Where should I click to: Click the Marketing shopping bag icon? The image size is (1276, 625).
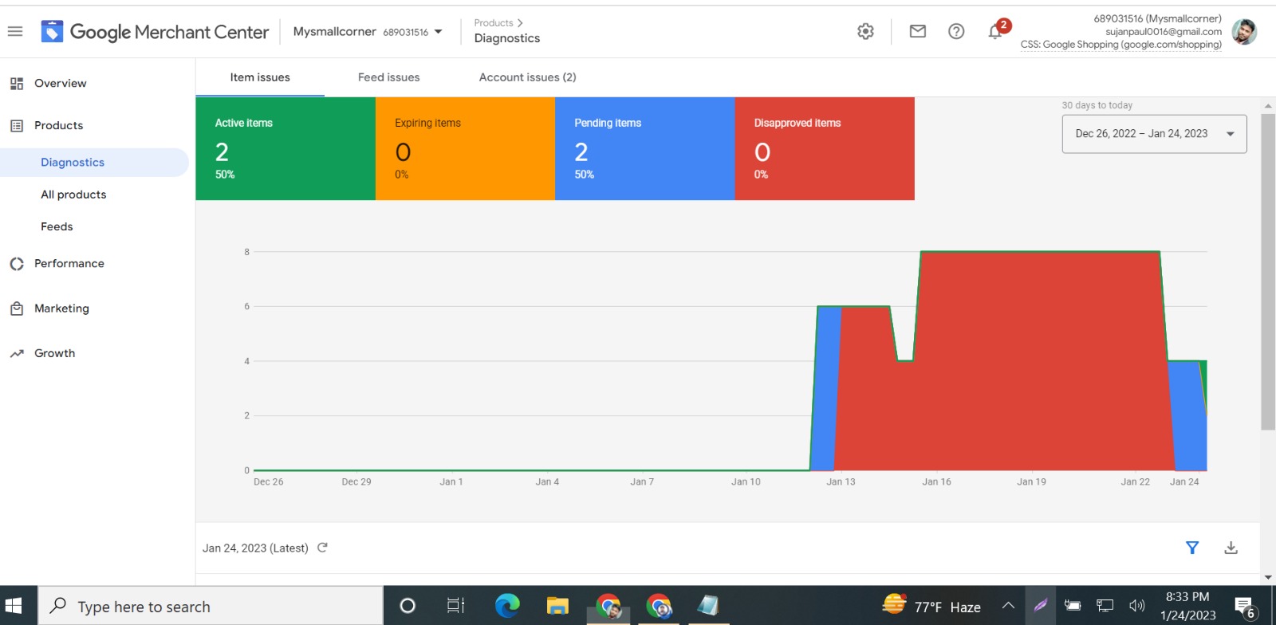17,309
